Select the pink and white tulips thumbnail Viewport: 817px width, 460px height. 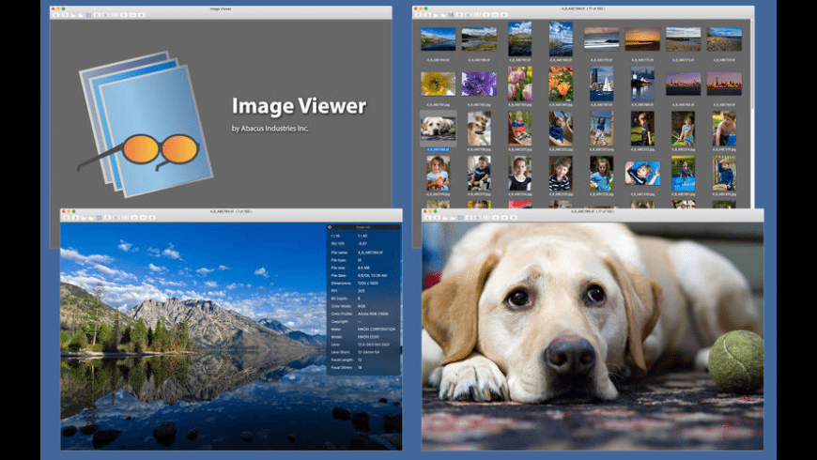520,84
